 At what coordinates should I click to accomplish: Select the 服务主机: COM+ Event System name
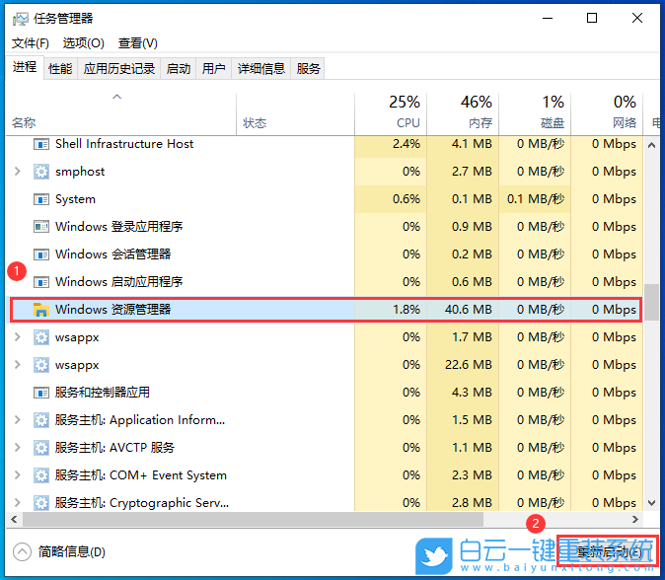pos(141,475)
